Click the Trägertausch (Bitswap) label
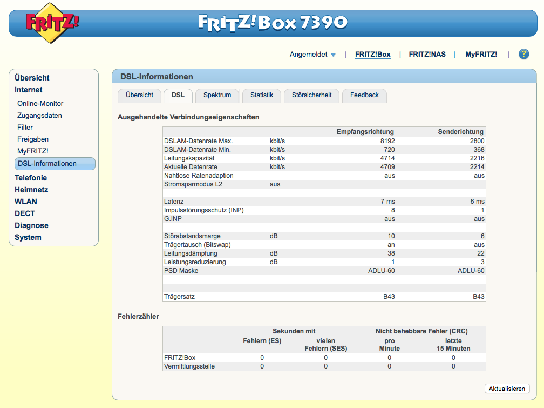 tap(197, 245)
